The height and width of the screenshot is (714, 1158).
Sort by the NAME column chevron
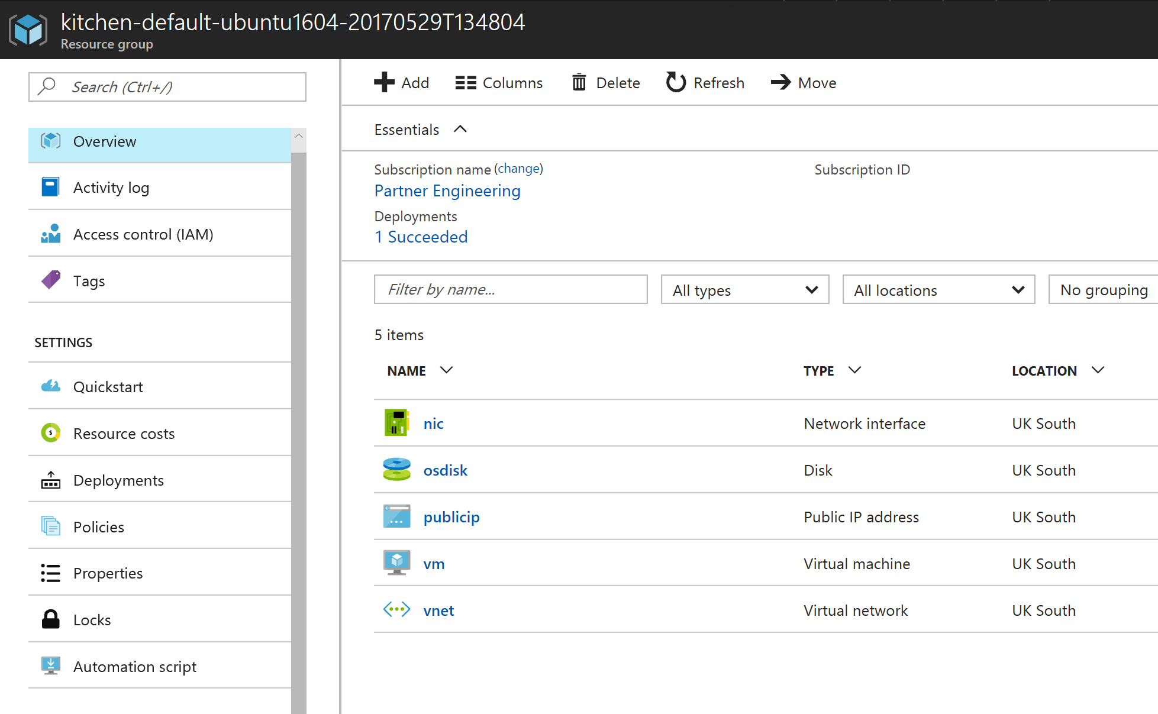[x=447, y=370]
